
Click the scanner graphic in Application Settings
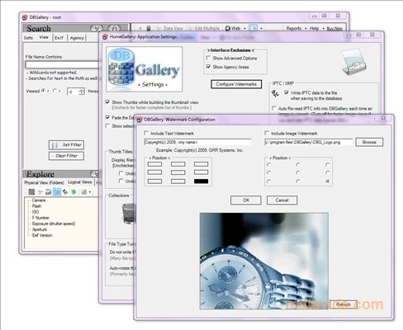tap(354, 62)
